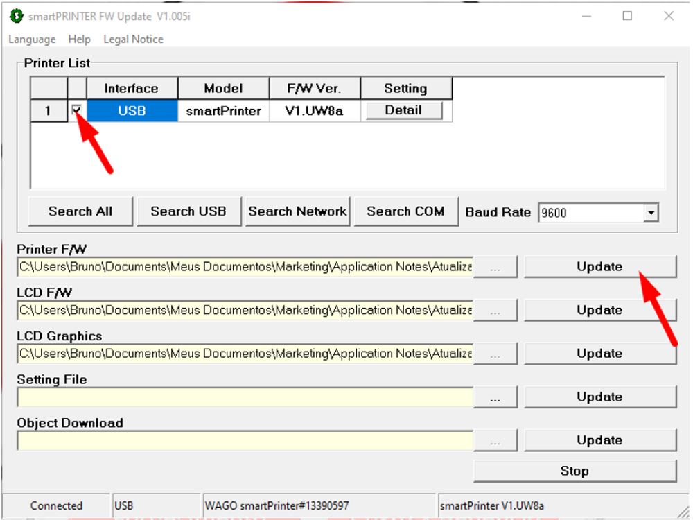Open the Legal Notice menu
Screen dimensions: 693x520
(x=133, y=40)
